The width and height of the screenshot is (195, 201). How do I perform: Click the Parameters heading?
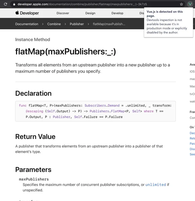pyautogui.click(x=33, y=170)
